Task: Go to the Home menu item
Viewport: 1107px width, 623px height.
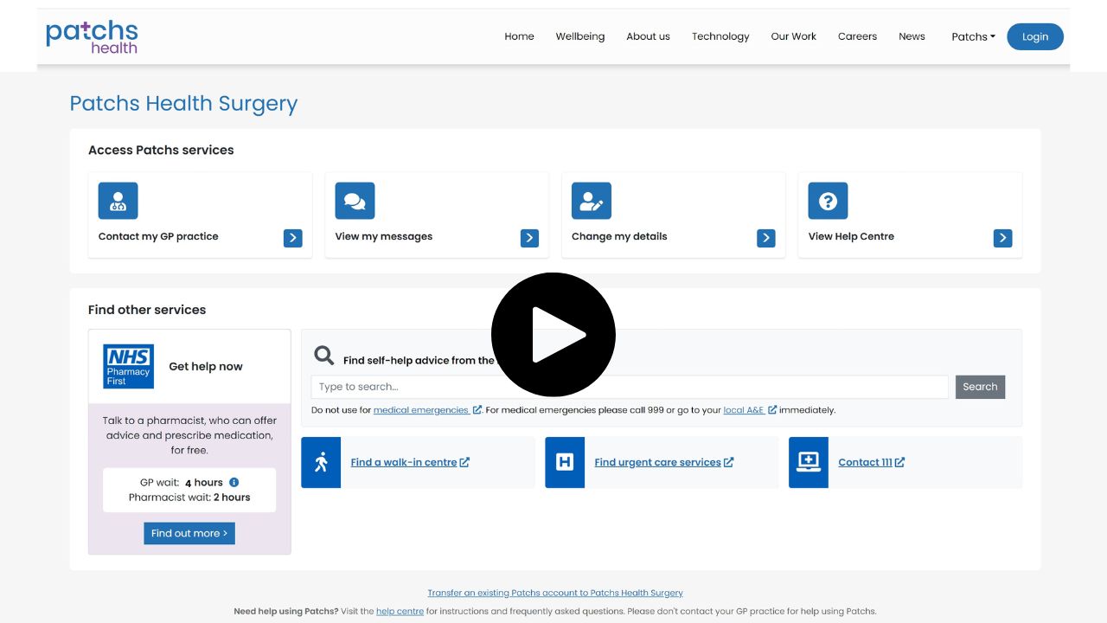Action: (519, 36)
